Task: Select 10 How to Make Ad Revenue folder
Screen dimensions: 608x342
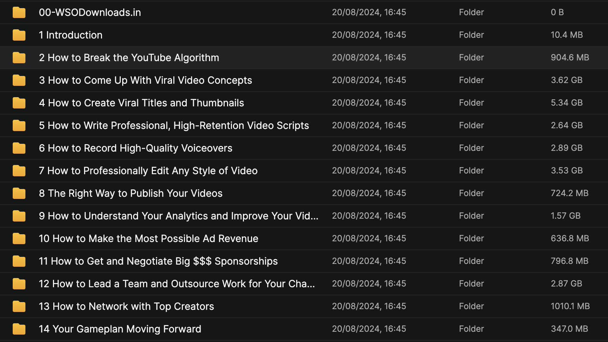Action: pyautogui.click(x=148, y=239)
